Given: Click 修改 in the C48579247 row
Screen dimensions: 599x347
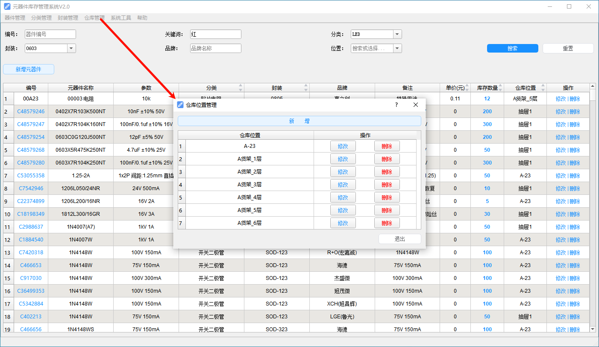Looking at the screenshot, I should point(561,124).
